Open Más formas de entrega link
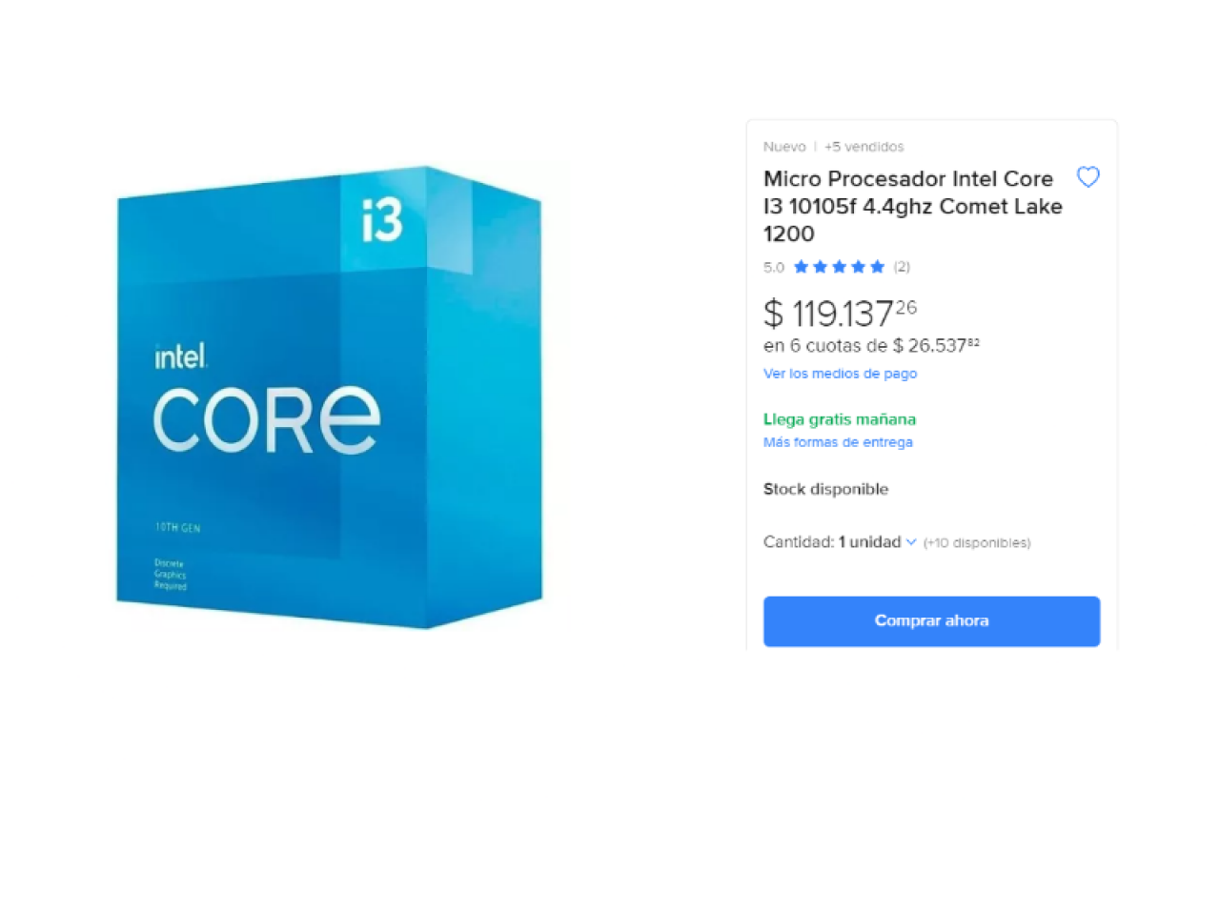Viewport: 1220px width, 915px height. click(838, 442)
